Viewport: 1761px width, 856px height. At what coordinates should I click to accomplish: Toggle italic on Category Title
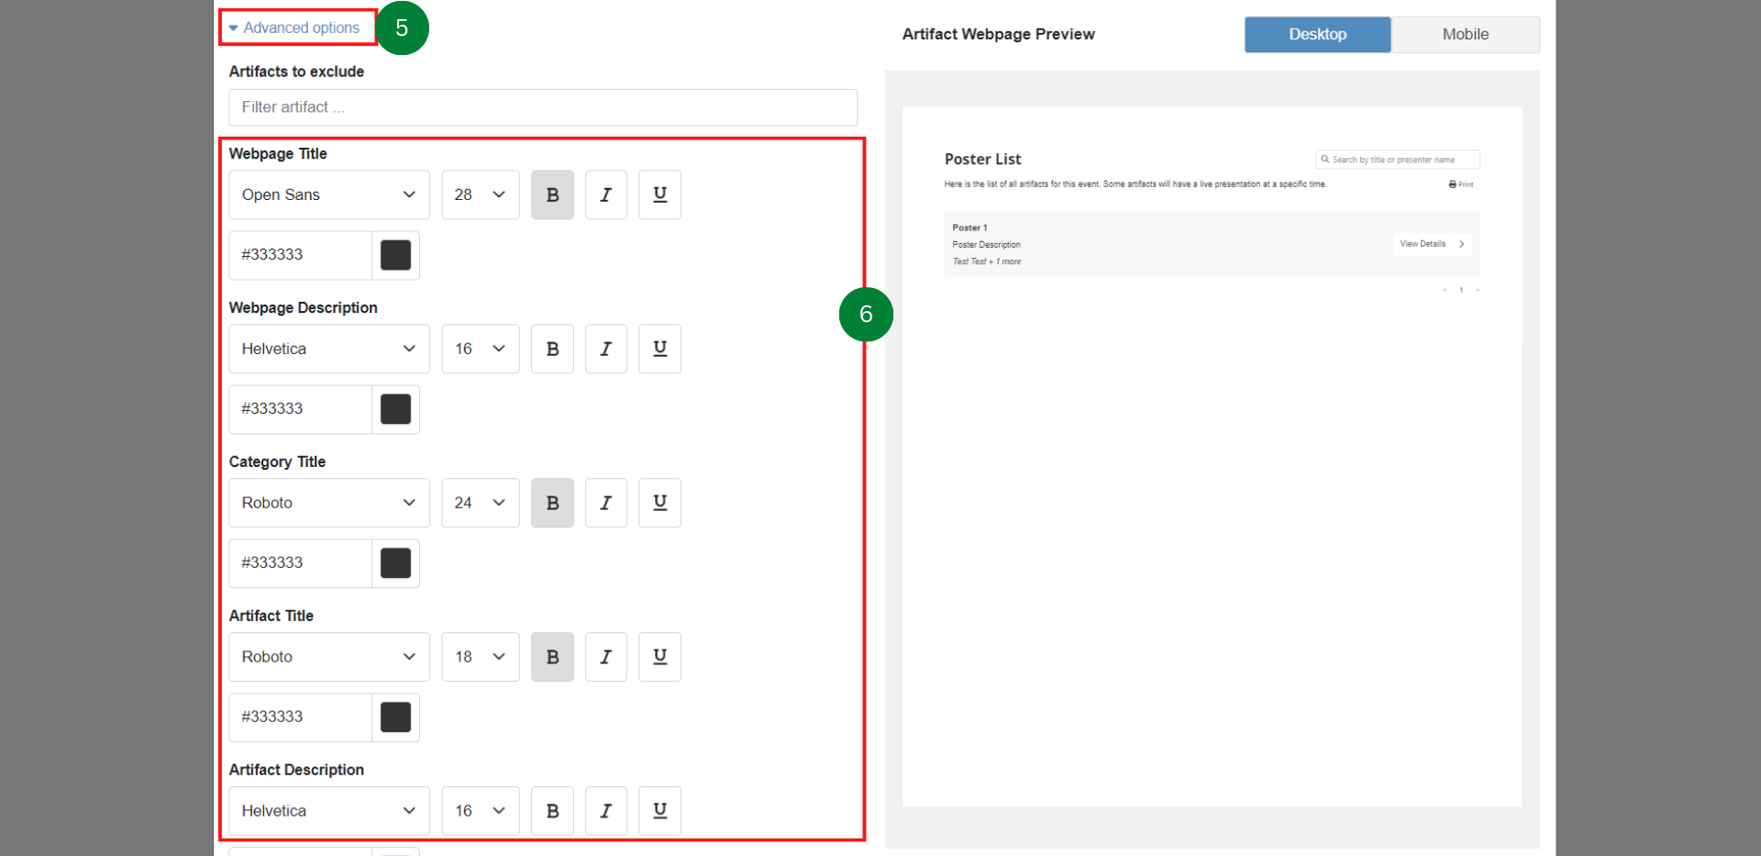click(605, 503)
